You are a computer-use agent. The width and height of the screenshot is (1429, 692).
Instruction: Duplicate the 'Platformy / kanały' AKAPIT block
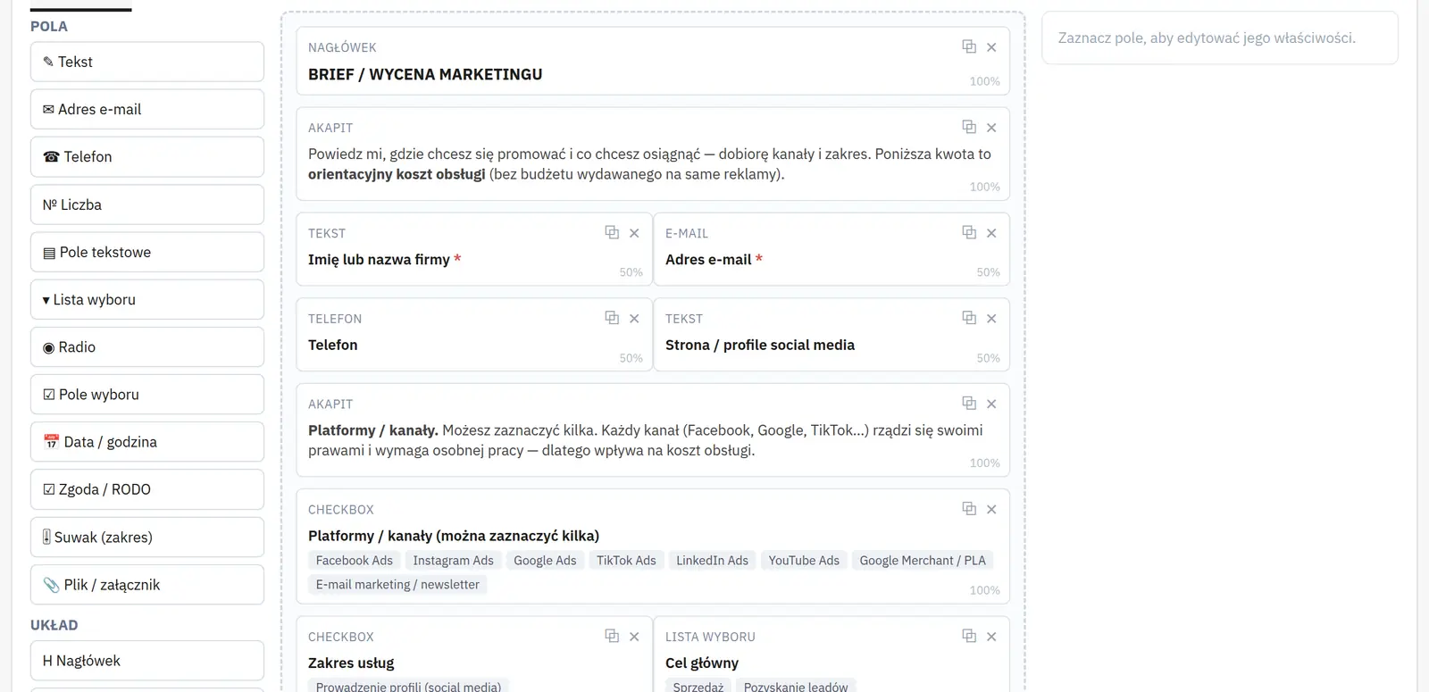pyautogui.click(x=969, y=403)
